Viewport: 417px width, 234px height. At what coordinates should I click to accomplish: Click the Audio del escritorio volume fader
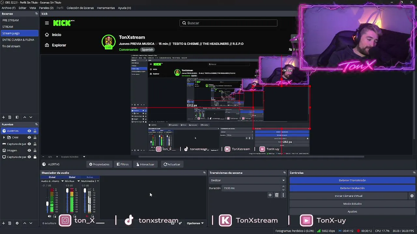[47, 204]
